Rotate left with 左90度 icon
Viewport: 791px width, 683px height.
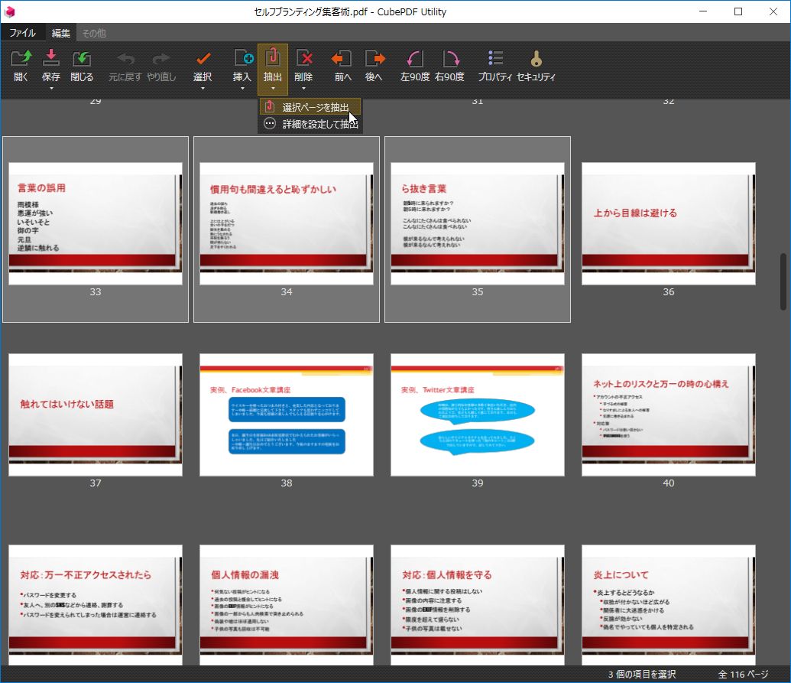tap(415, 59)
